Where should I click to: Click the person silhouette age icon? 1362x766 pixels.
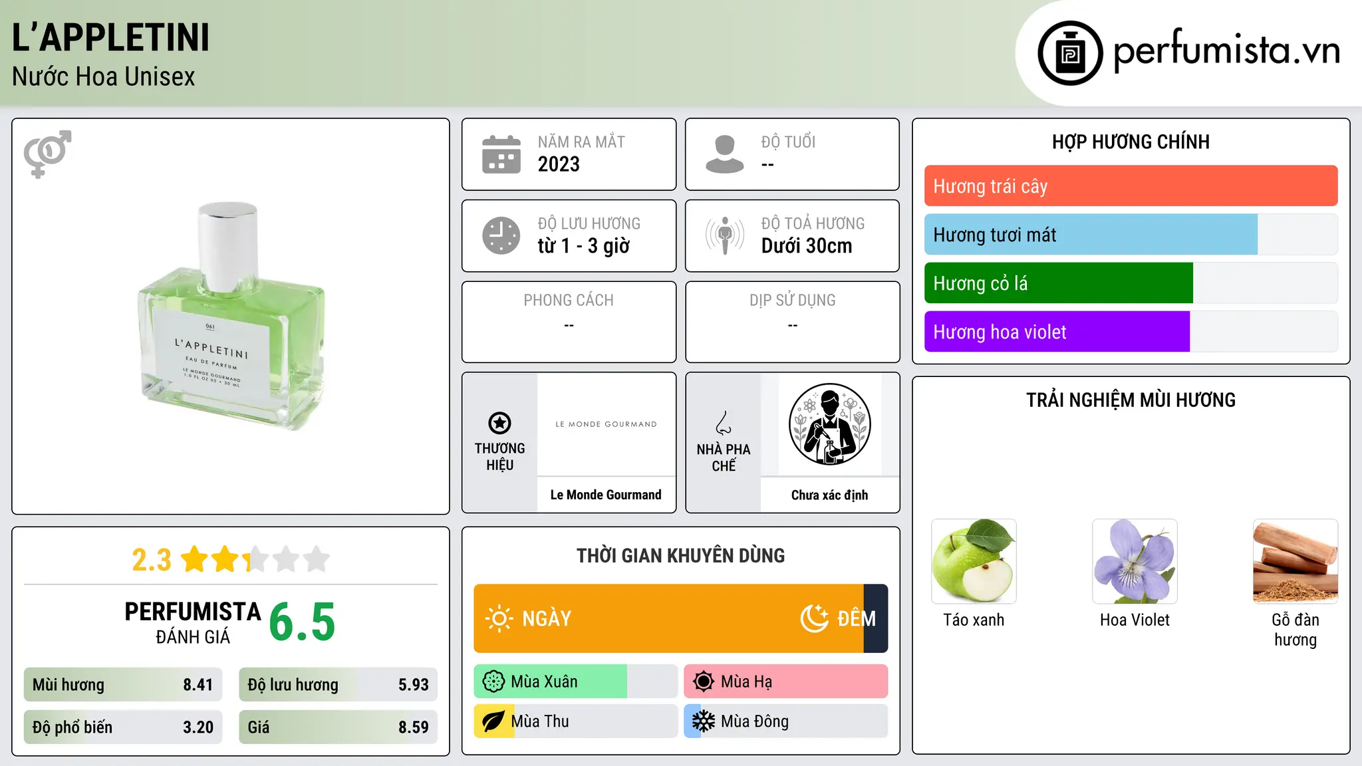724,154
